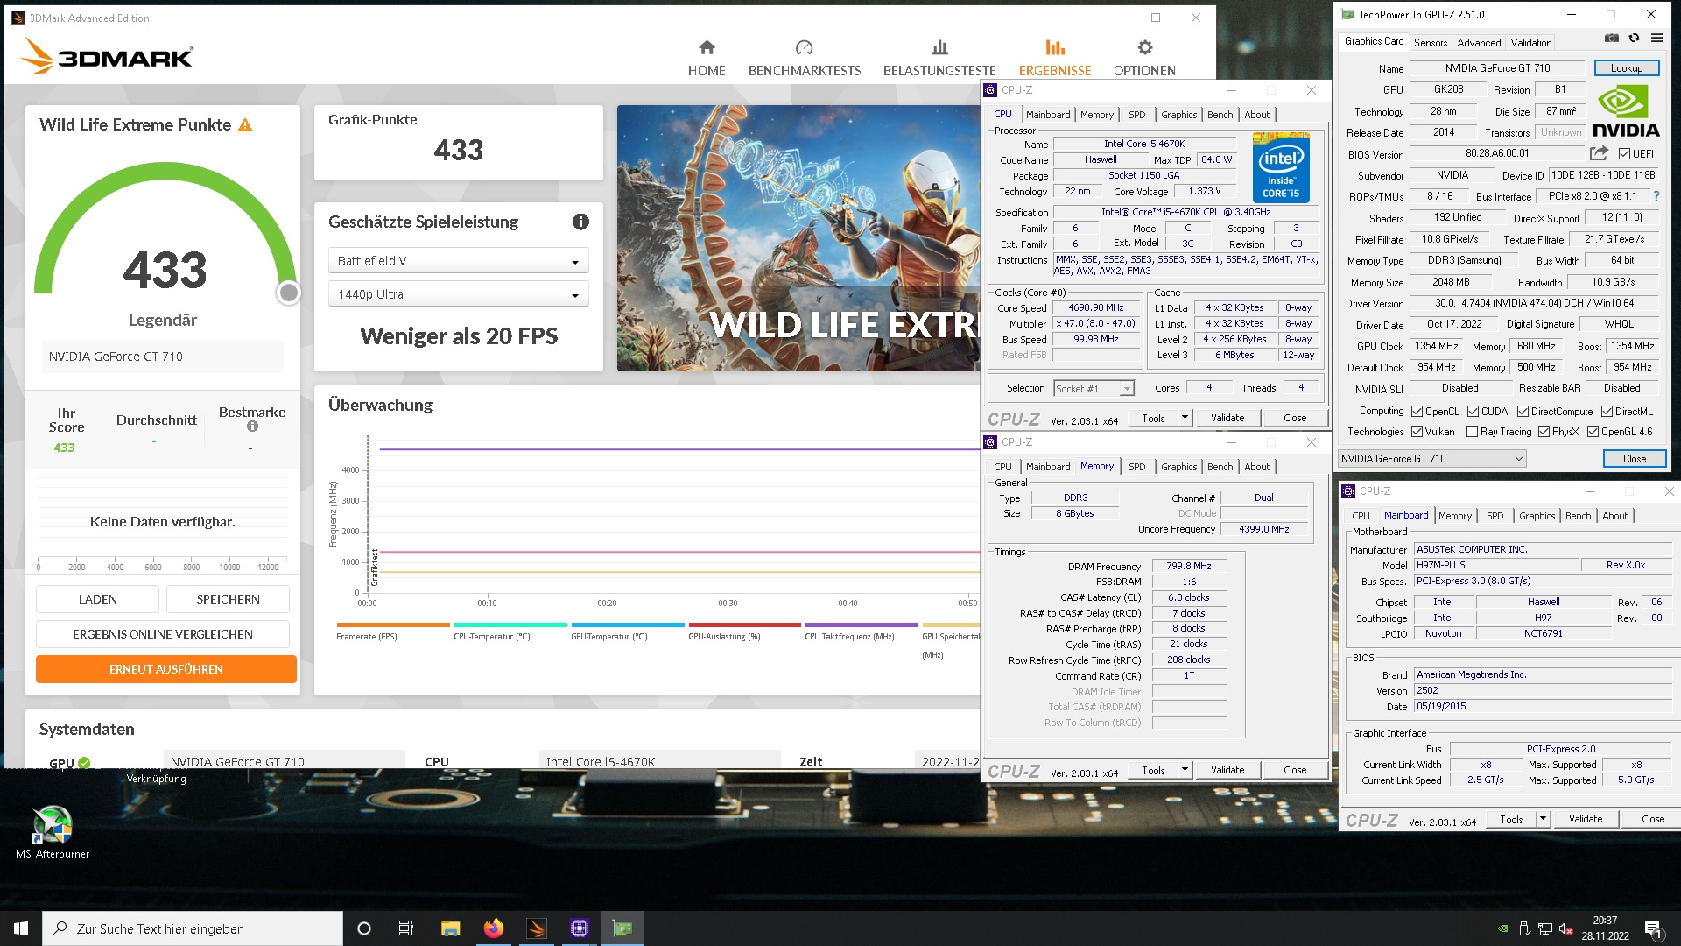Toggle DirectCompute checkbox in GPU-Z

(1523, 412)
